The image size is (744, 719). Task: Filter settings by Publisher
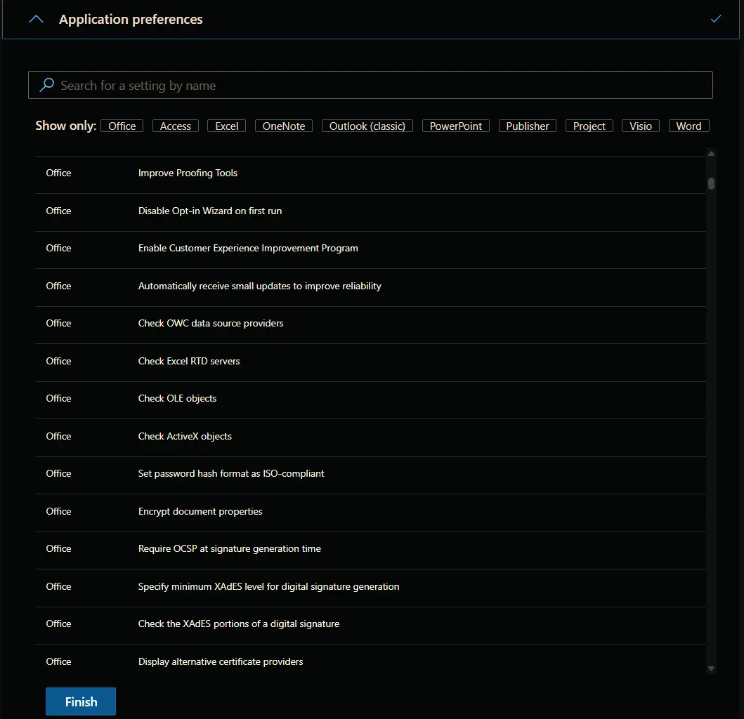click(527, 126)
